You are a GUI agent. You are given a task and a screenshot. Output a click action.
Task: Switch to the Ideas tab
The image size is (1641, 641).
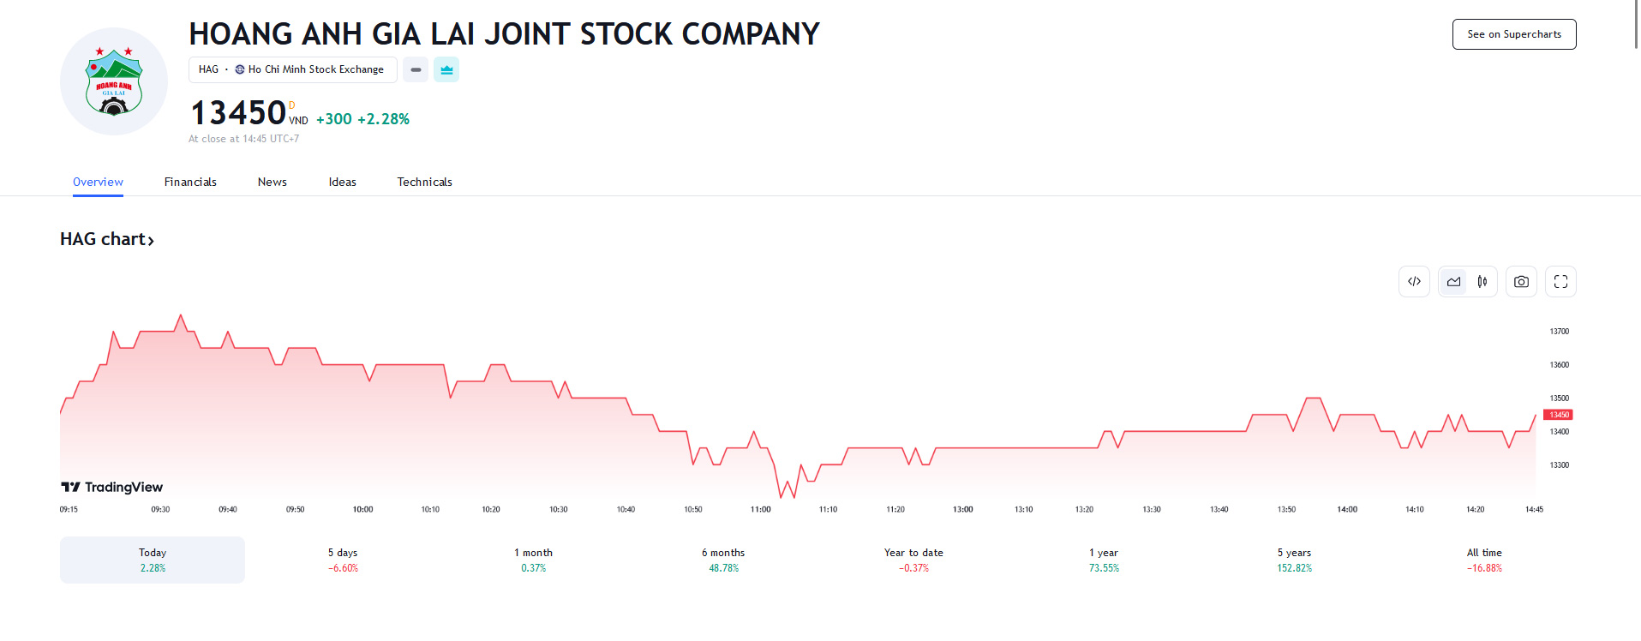coord(342,182)
